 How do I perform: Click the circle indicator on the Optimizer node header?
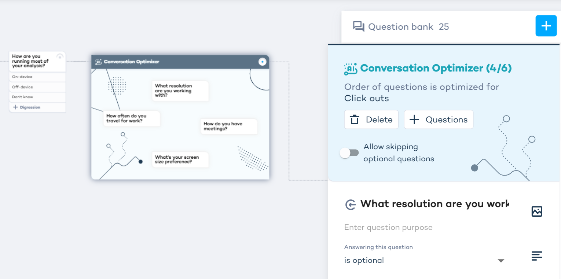[262, 62]
